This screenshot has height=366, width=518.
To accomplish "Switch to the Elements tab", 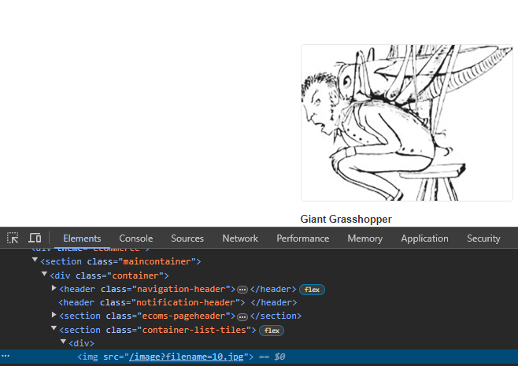I will click(82, 238).
